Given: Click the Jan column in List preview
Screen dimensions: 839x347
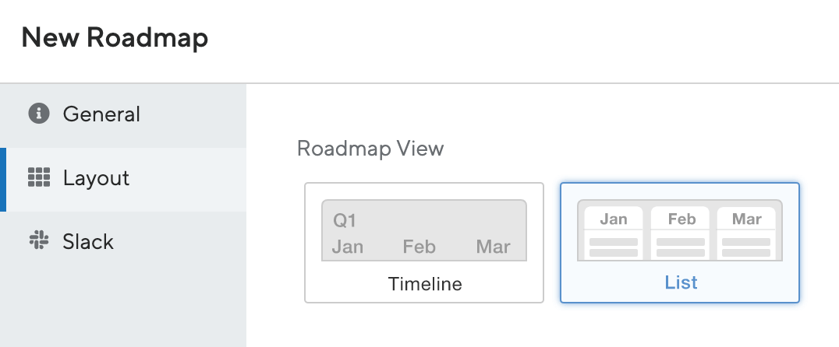Looking at the screenshot, I should click(613, 233).
